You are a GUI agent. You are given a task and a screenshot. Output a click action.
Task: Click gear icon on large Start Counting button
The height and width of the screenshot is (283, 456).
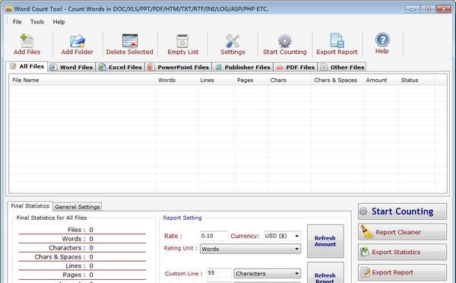tap(363, 211)
